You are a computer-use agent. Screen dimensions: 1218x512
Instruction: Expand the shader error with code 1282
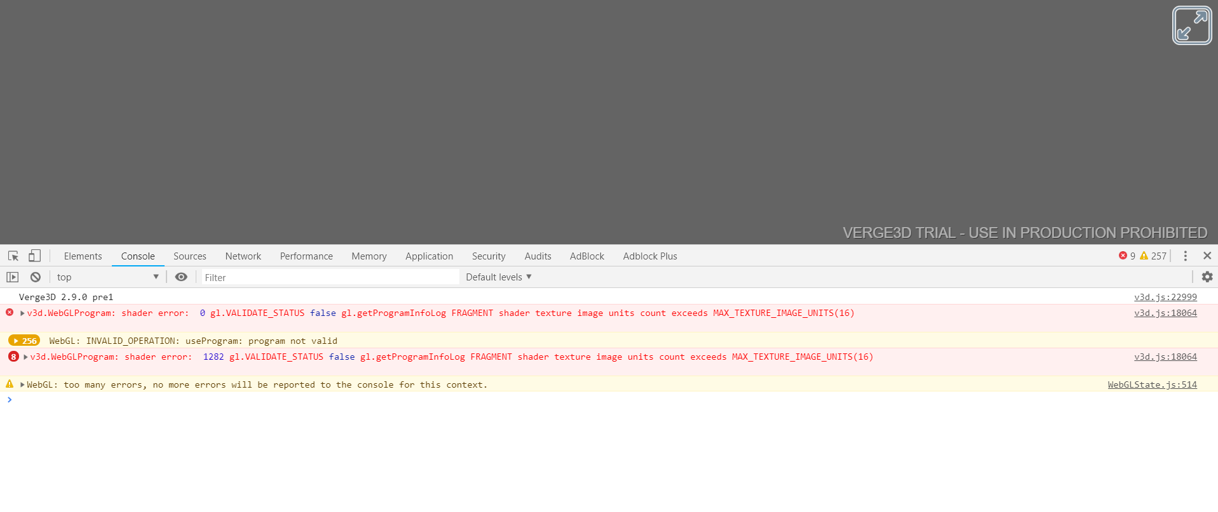click(25, 357)
